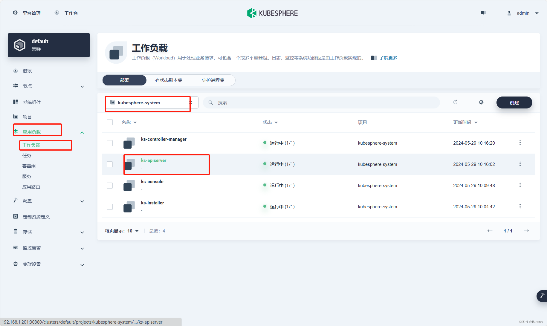Click the Projects sidebar icon
Screen dimensions: 547x326
[x=16, y=117]
